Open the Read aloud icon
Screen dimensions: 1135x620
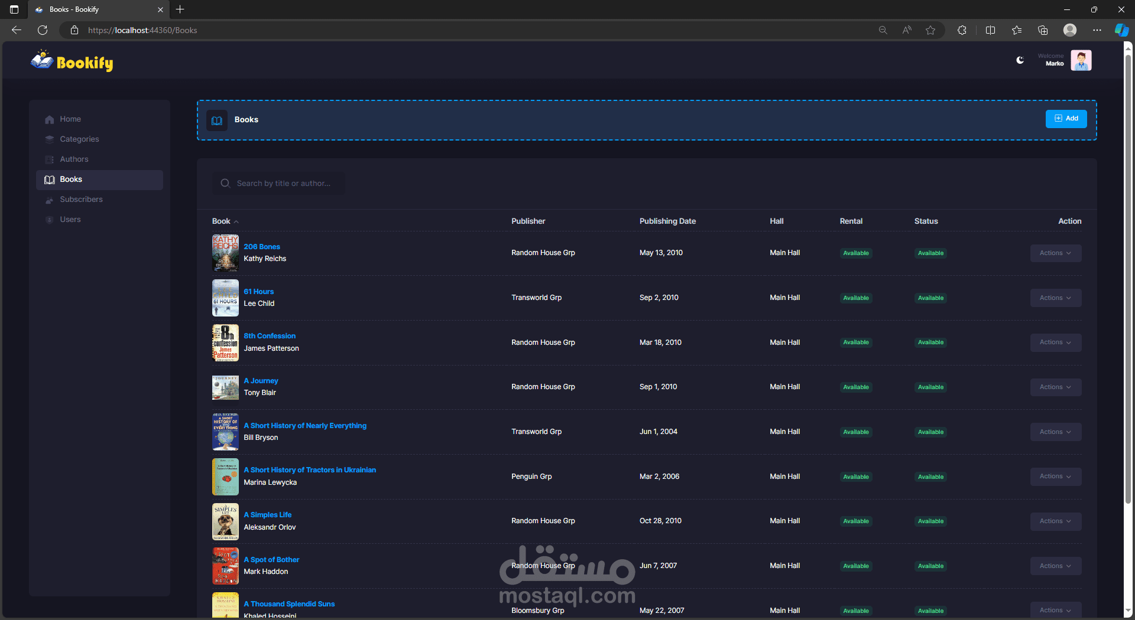pos(907,30)
